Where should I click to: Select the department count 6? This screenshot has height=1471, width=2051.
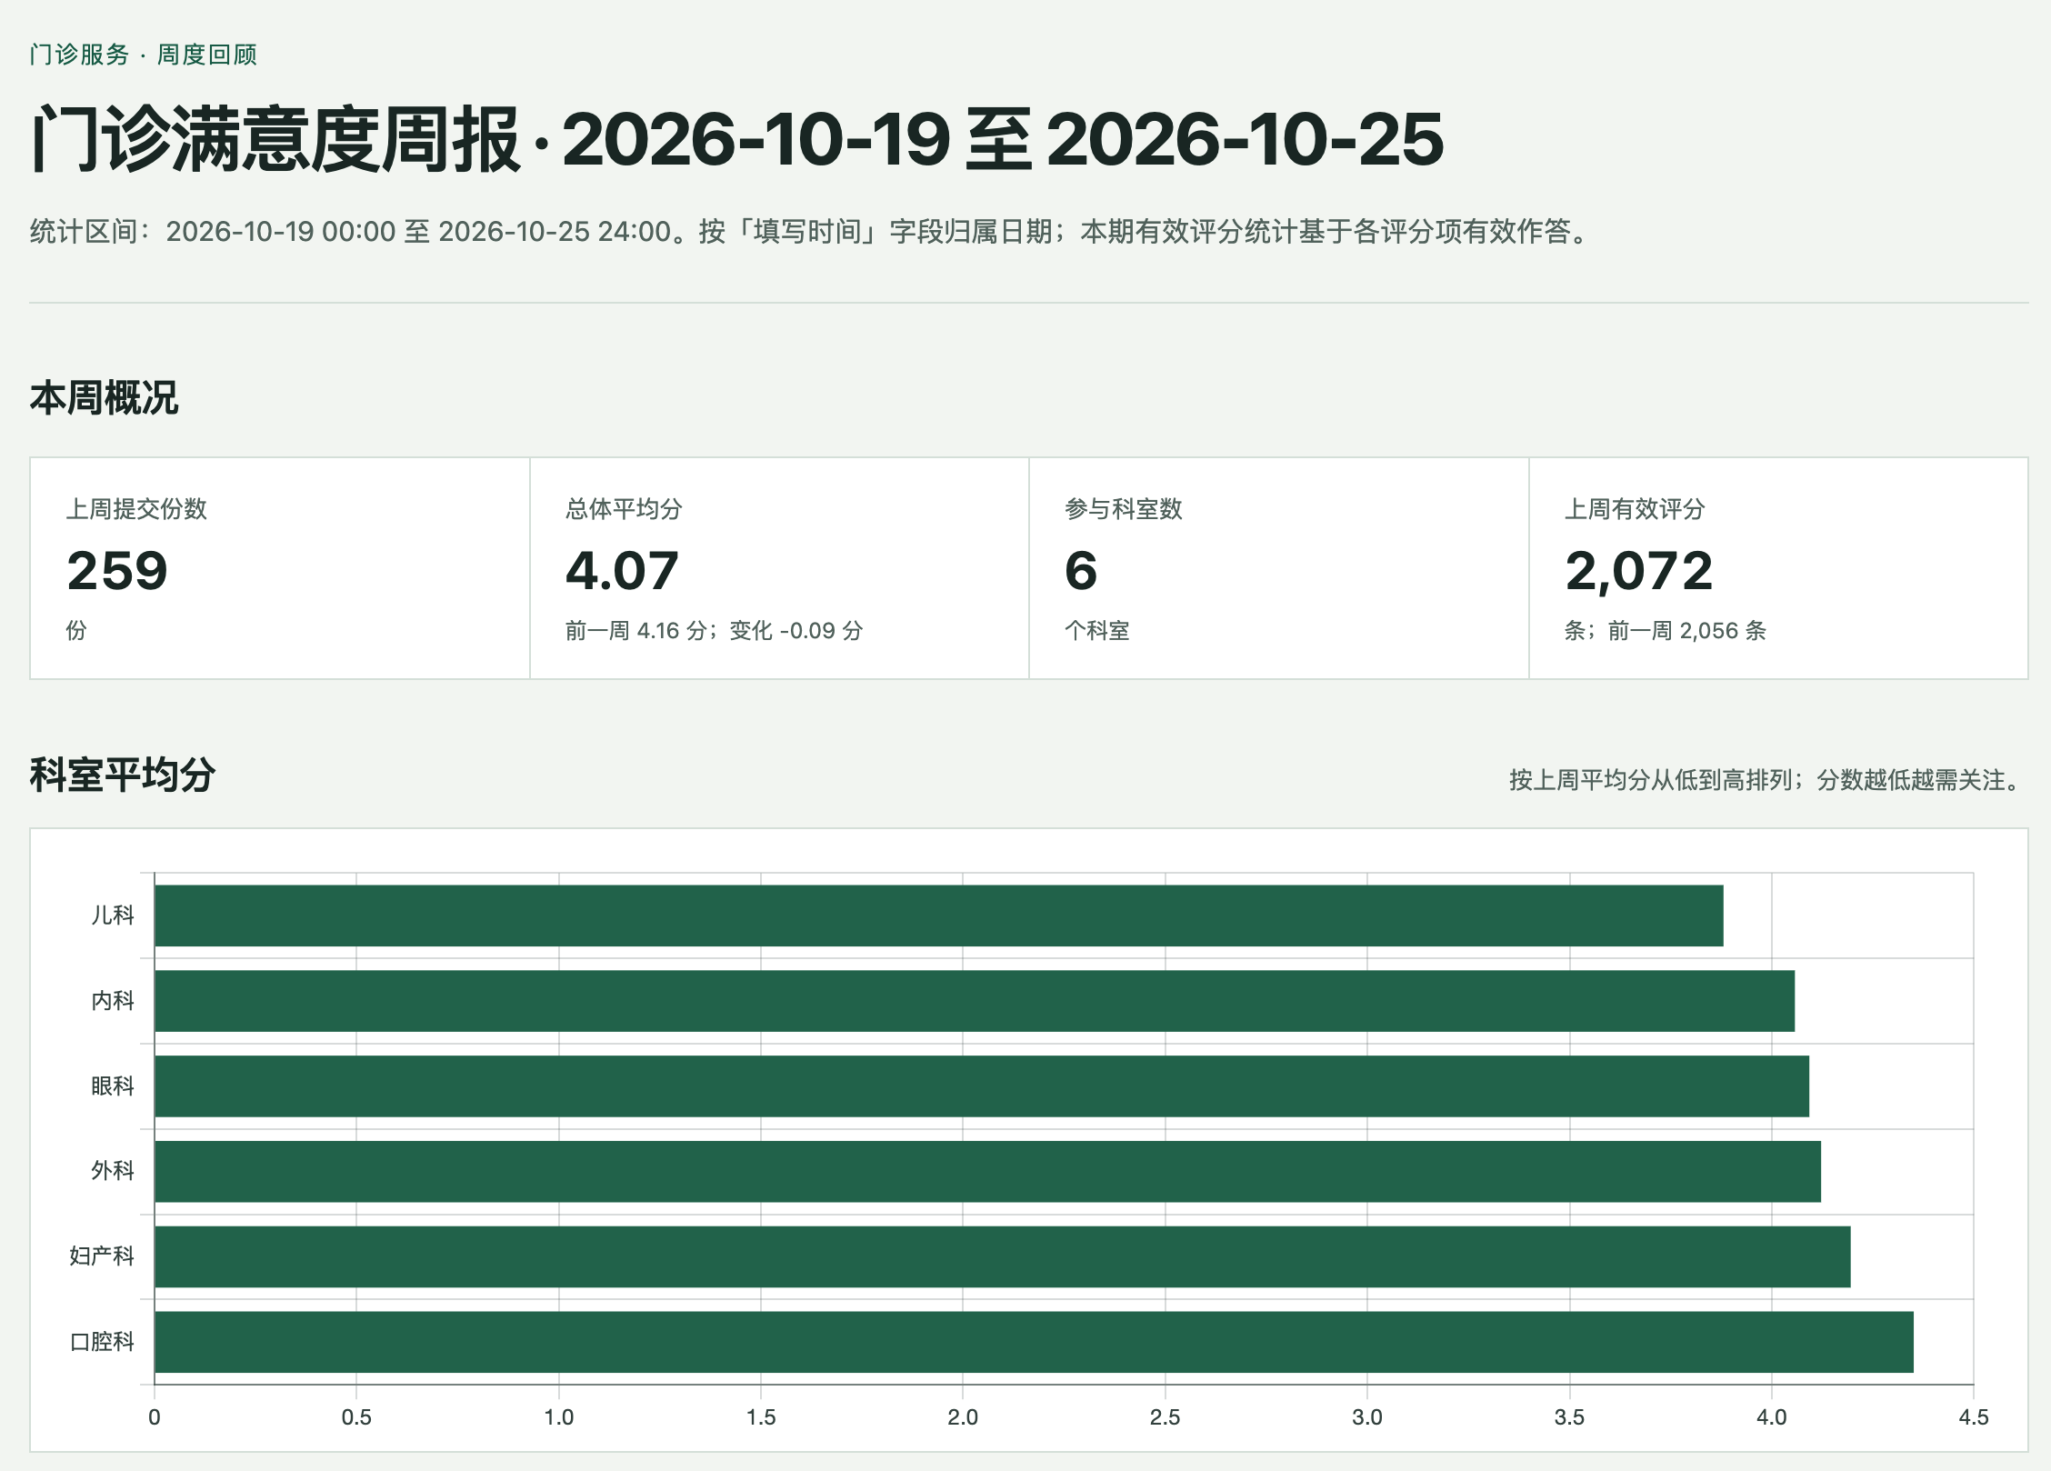click(1081, 570)
